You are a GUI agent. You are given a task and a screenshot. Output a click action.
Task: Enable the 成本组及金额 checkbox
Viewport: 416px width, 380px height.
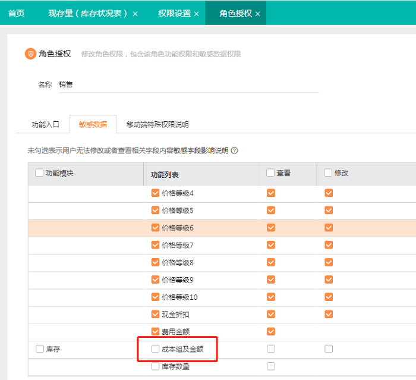point(156,349)
